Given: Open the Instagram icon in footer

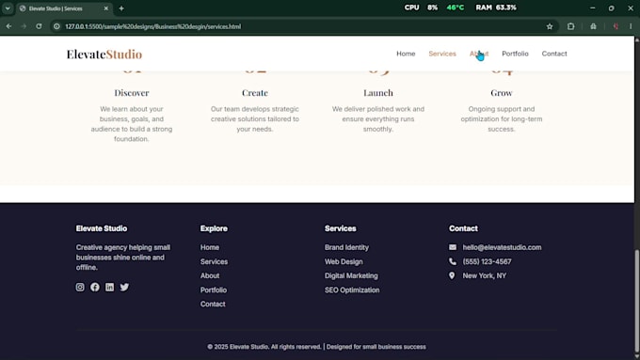Looking at the screenshot, I should 80,287.
